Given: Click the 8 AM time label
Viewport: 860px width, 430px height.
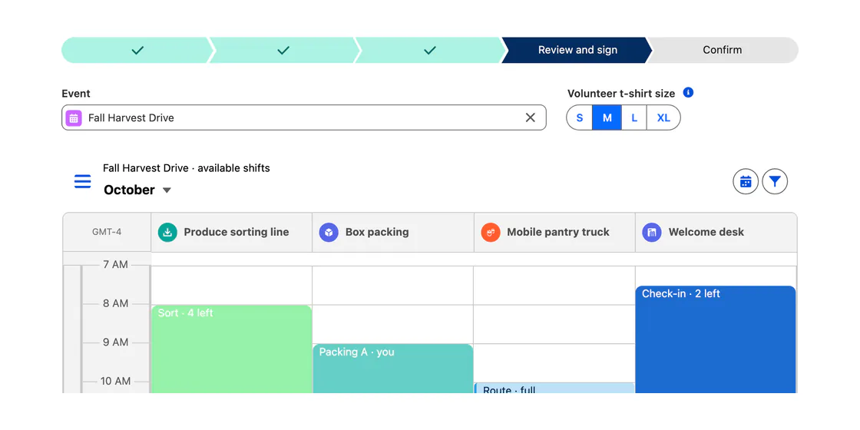Looking at the screenshot, I should click(116, 303).
